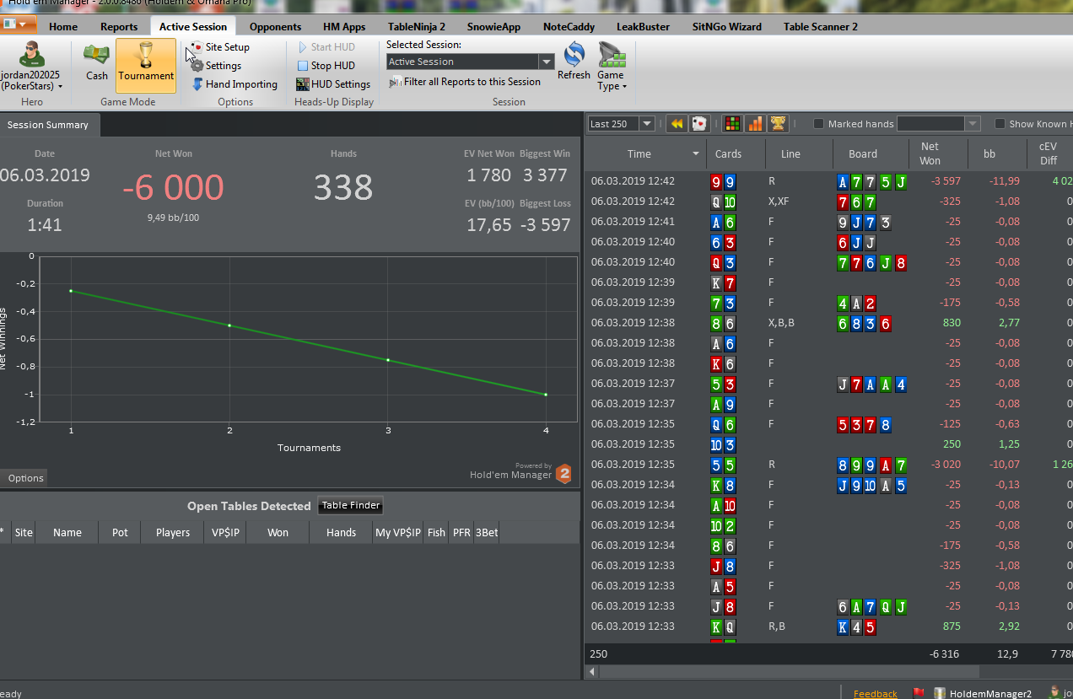Expand the hero selection dropdown arrow
Screen dimensions: 1073x699
click(60, 86)
